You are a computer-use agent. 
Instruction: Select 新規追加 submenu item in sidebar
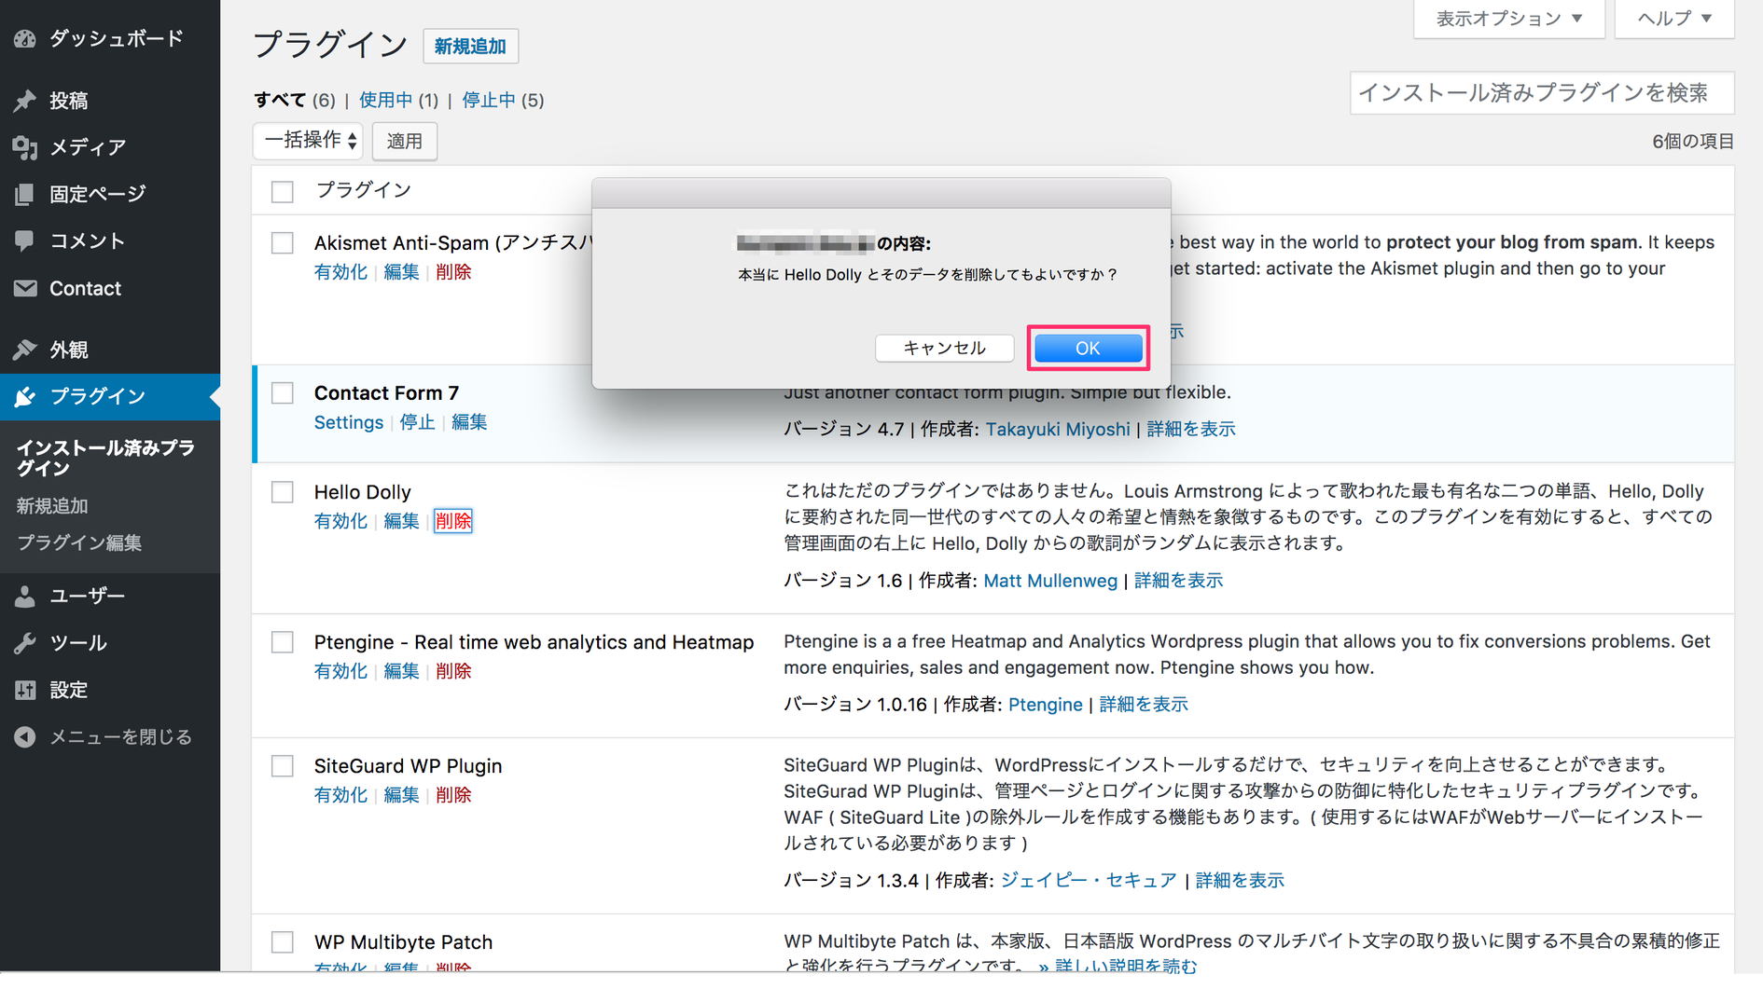coord(52,506)
